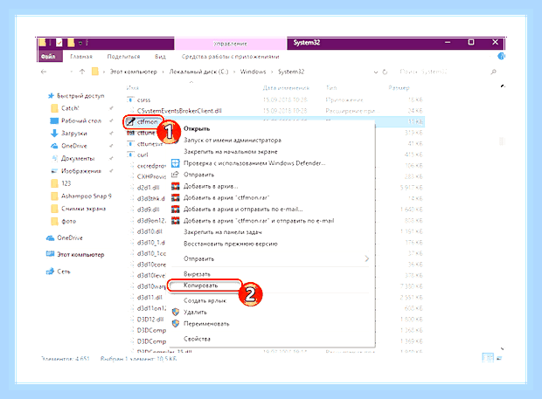This screenshot has height=399, width=542.
Task: Select the csrss file
Action: (x=143, y=100)
